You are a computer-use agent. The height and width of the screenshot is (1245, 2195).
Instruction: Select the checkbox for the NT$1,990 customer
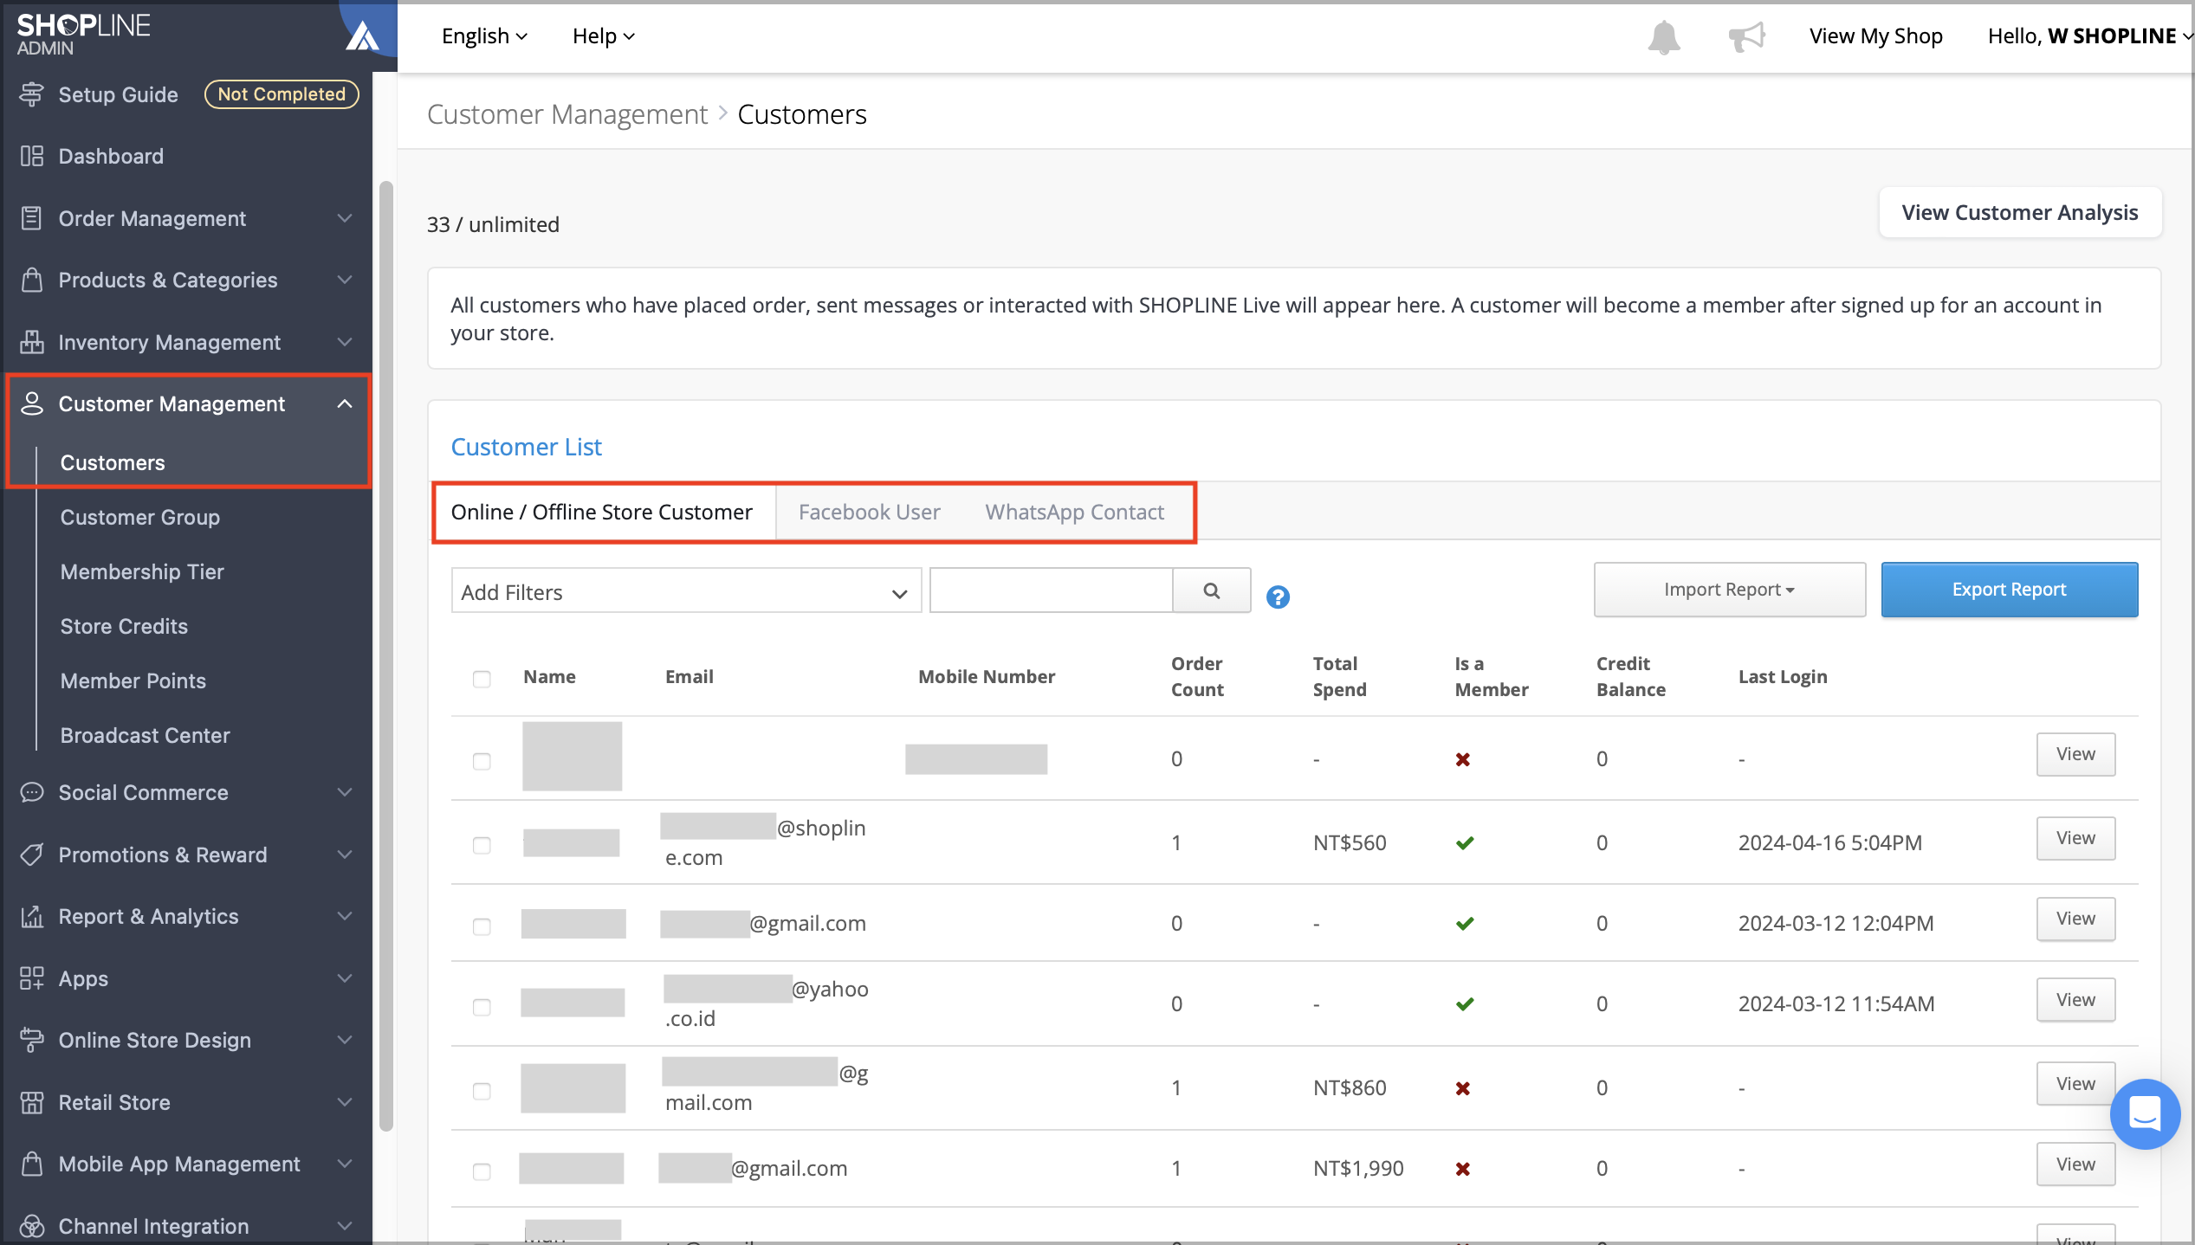482,1171
